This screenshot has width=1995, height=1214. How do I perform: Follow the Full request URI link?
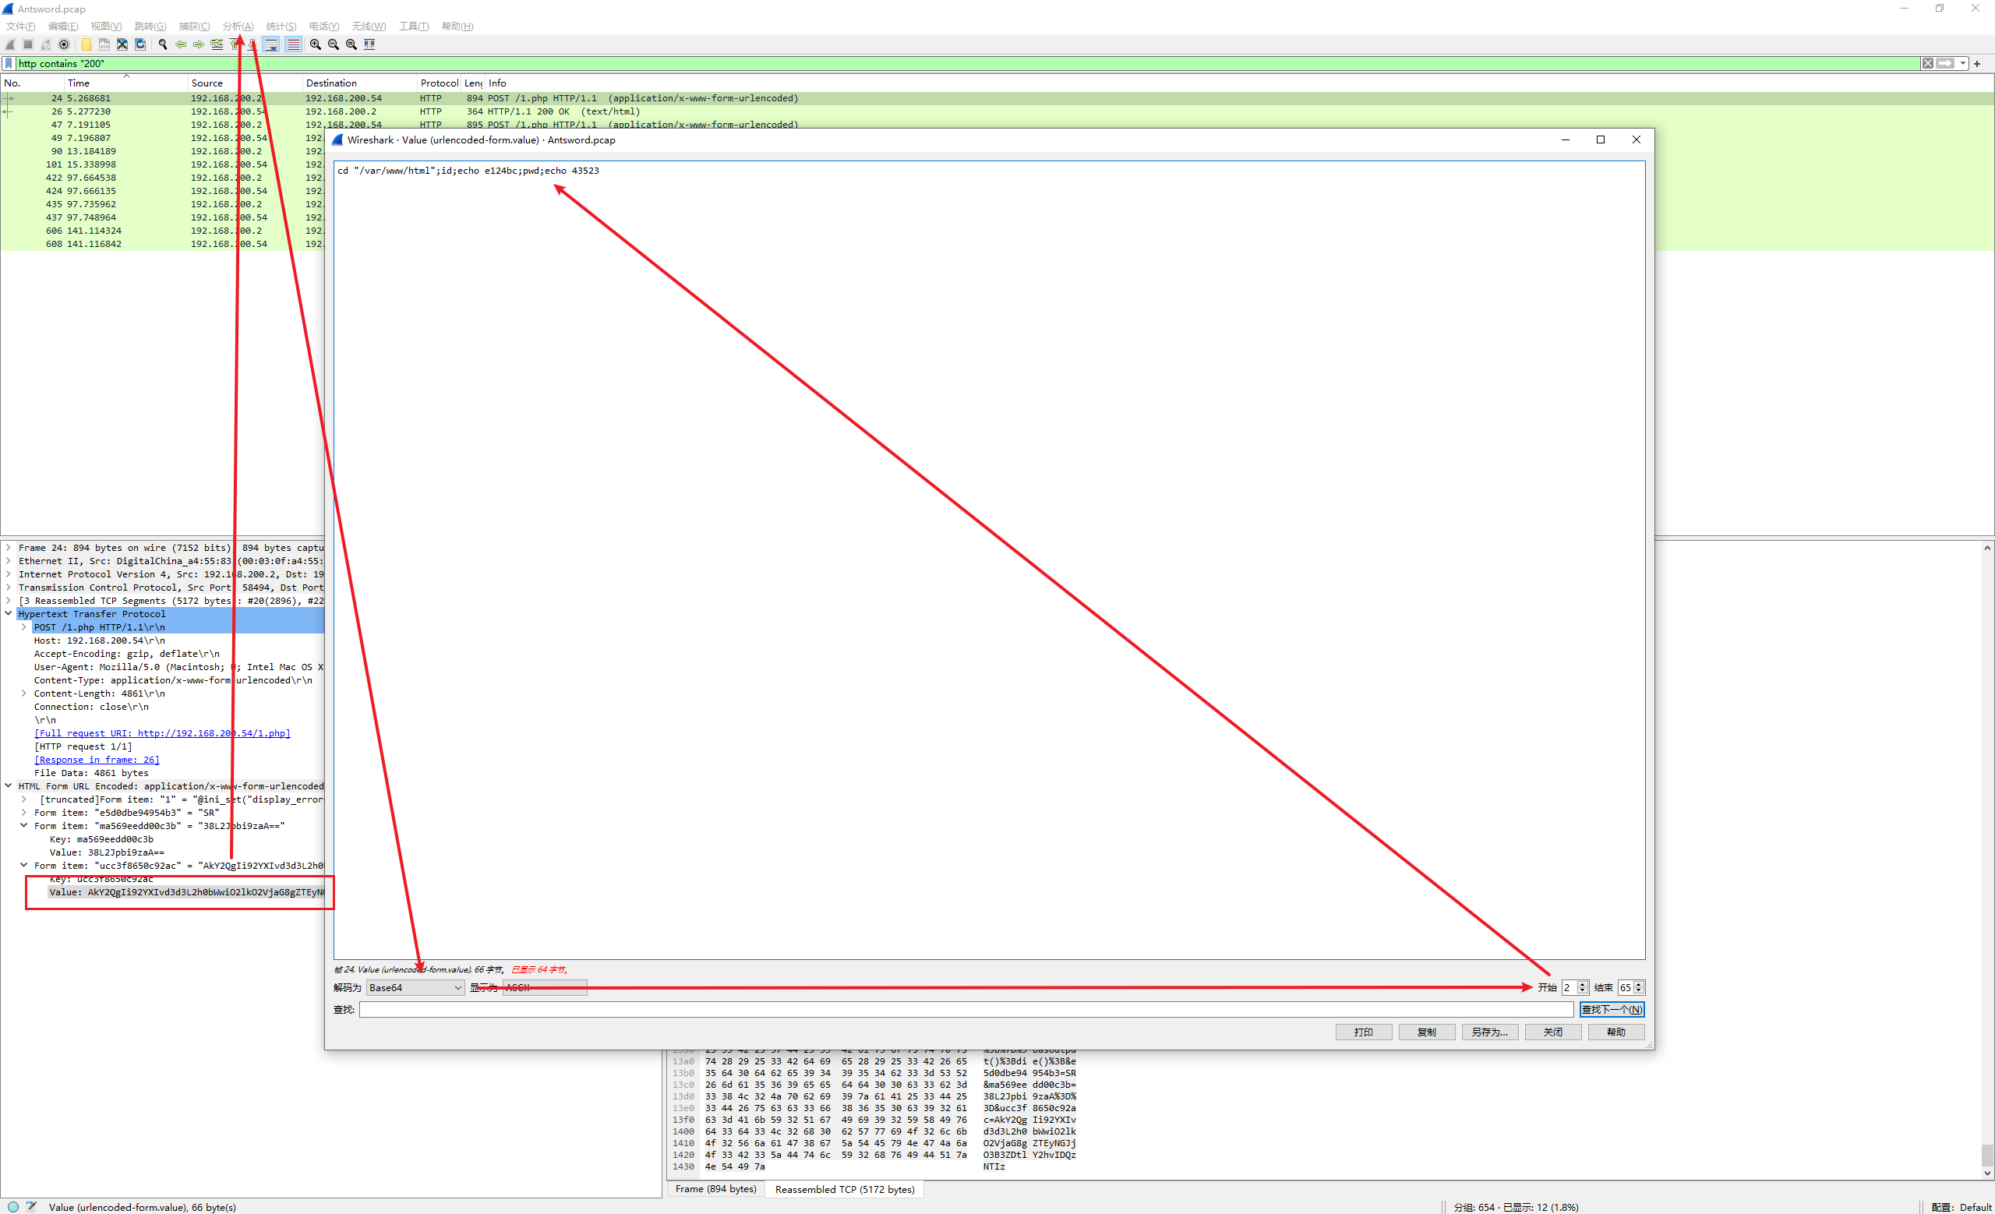162,733
